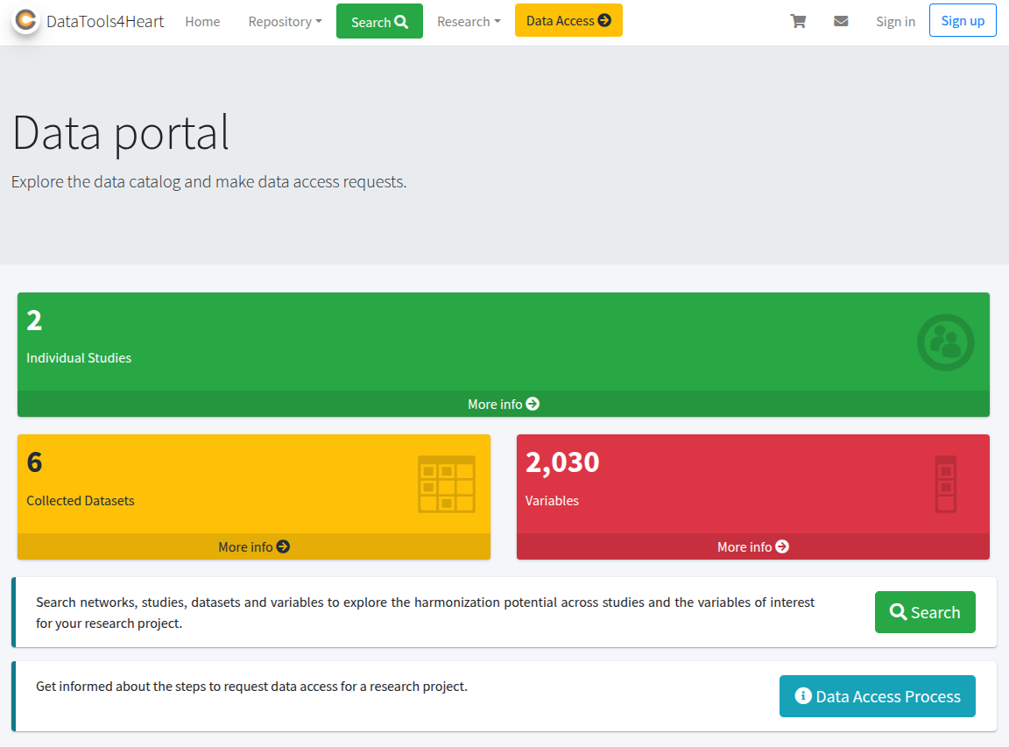Image resolution: width=1009 pixels, height=747 pixels.
Task: Click the 2,030 Variables count card
Action: [x=701, y=482]
